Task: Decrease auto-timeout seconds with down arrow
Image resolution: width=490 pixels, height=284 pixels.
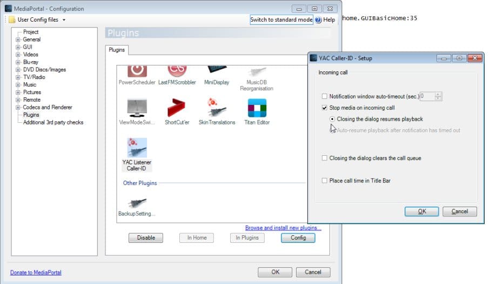Action: click(x=438, y=98)
